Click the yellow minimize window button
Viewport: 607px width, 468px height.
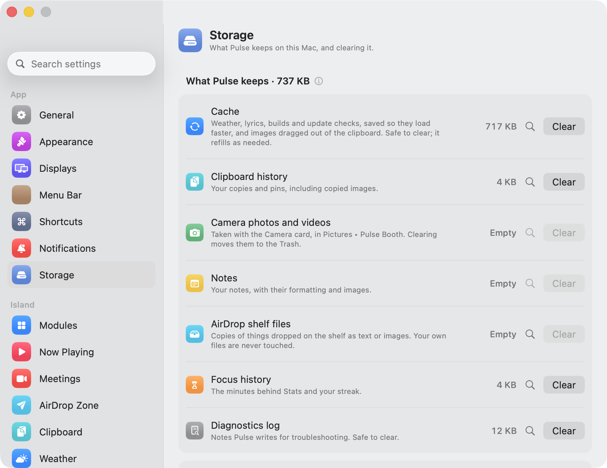coord(29,12)
